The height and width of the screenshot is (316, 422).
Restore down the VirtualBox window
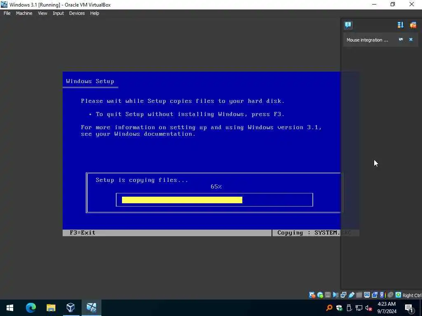(393, 5)
